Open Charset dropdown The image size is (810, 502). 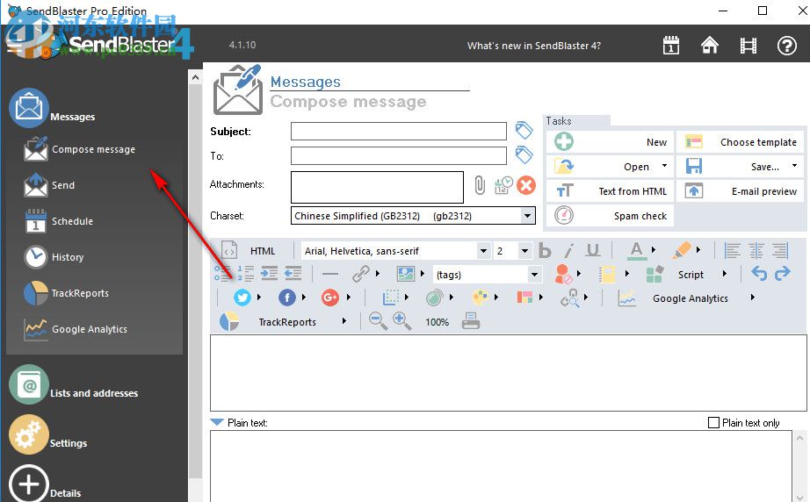[527, 216]
